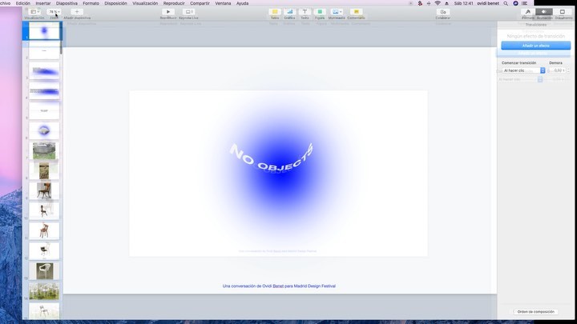Insert a table with the Tabla icon
This screenshot has height=324, width=577.
point(274,12)
